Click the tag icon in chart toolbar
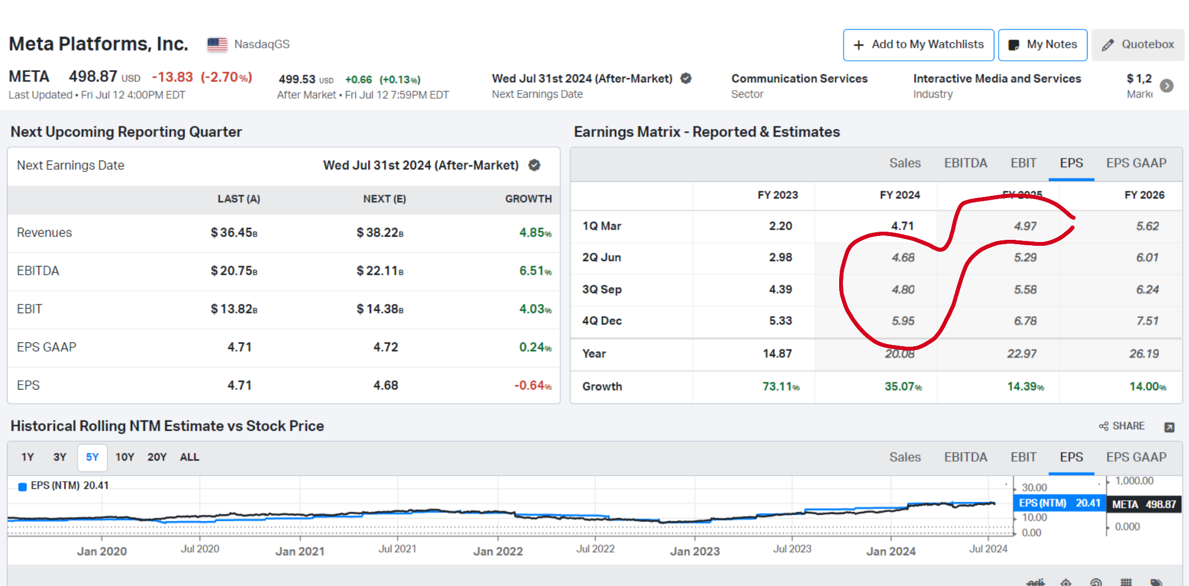Screen dimensions: 1189x586 (x=1156, y=582)
